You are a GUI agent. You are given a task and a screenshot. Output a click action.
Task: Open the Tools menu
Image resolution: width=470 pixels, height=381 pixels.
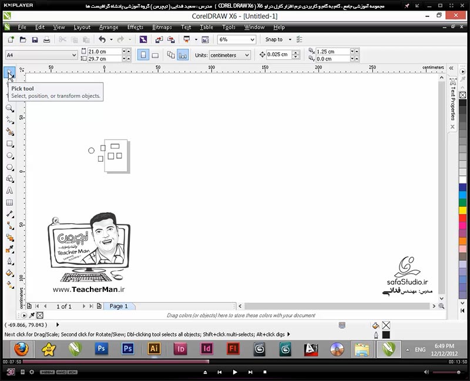[229, 27]
